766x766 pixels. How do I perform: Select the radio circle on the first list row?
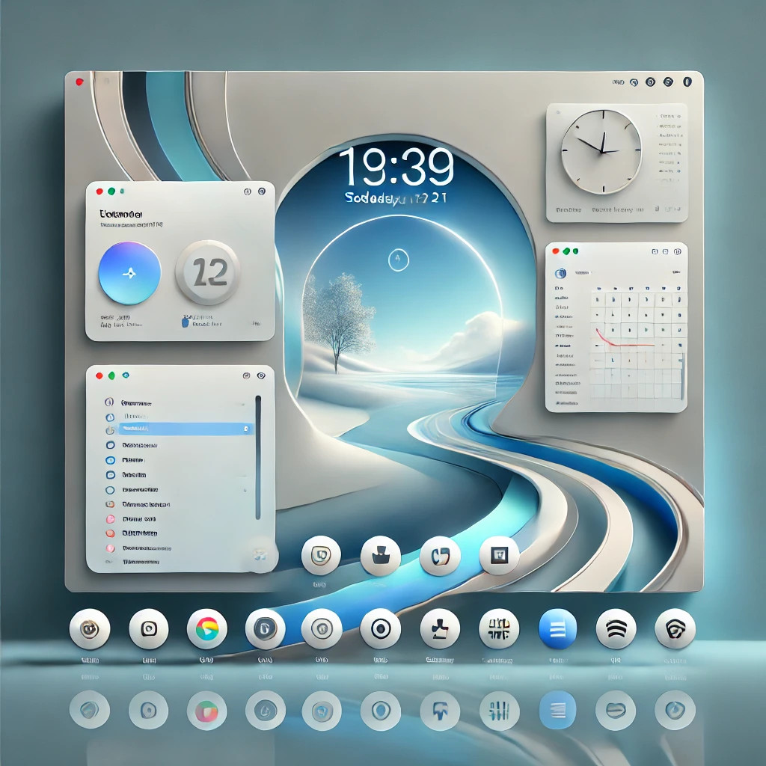pos(109,402)
